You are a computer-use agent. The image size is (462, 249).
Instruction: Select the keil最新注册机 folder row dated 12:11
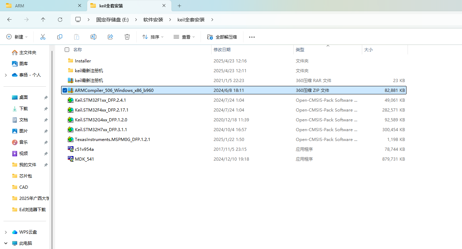tap(234, 70)
